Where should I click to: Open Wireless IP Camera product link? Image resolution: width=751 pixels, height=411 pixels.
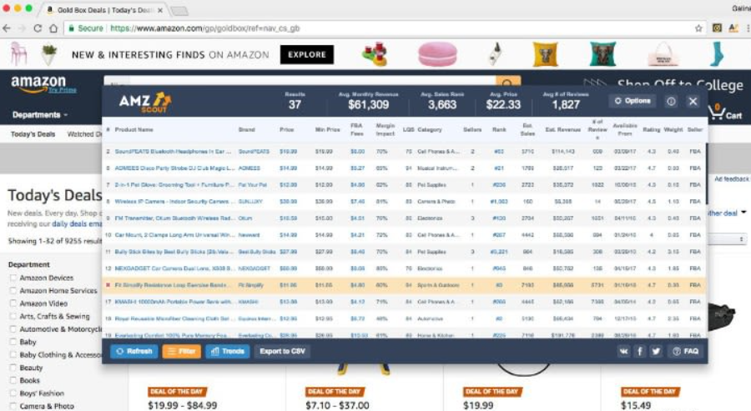[x=174, y=202]
